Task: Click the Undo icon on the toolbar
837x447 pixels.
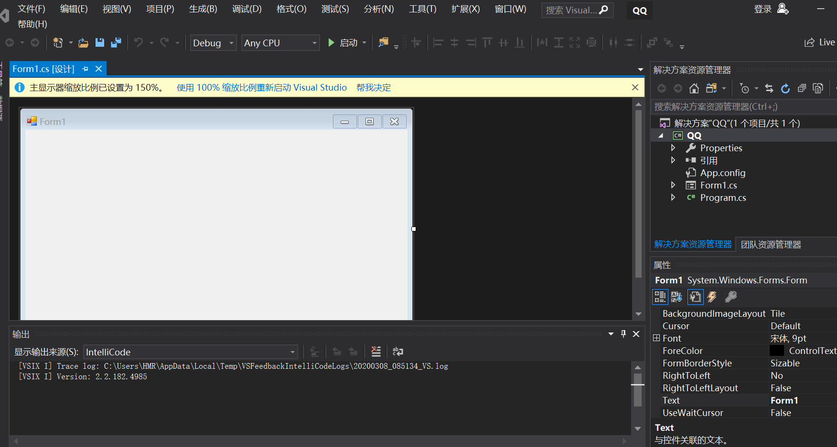Action: 139,42
